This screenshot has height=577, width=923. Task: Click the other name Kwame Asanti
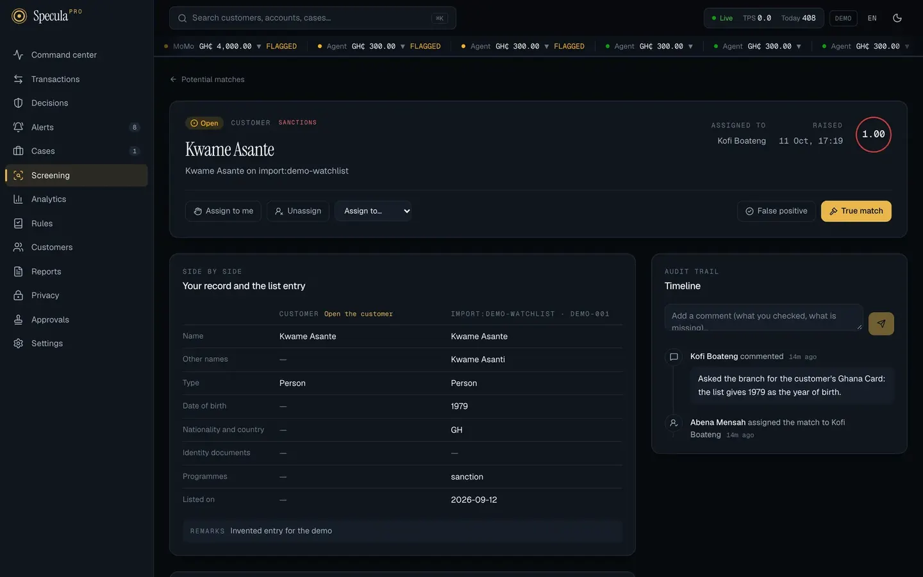pyautogui.click(x=478, y=360)
